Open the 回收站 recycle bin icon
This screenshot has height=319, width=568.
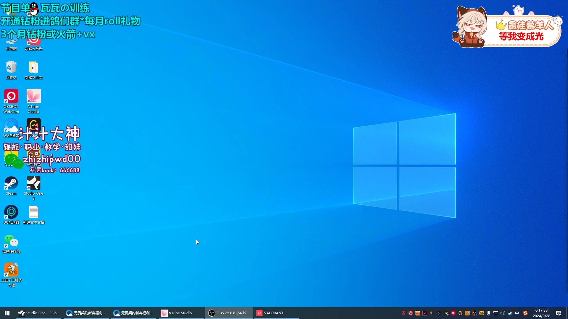tap(11, 70)
